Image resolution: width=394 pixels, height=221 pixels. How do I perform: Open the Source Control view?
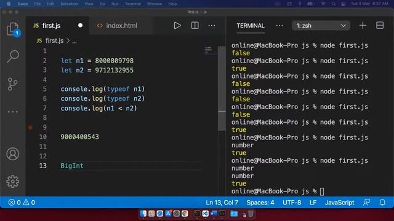tap(12, 84)
